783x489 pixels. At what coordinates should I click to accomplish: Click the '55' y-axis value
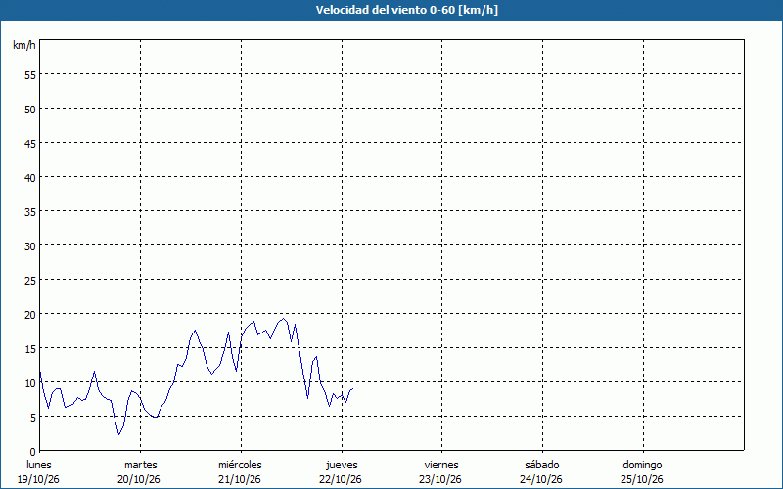point(30,75)
